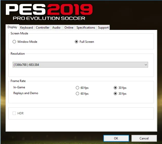
Task: Set In-Game frame rate to 30 fps
Action: tap(115, 88)
